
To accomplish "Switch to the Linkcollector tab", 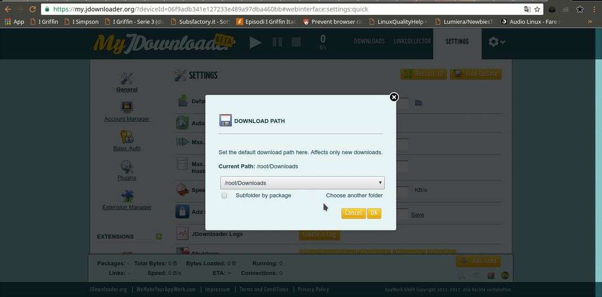I will coord(412,41).
